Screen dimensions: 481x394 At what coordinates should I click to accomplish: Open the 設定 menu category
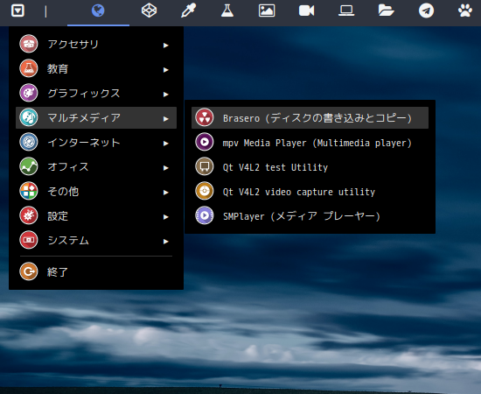point(96,215)
